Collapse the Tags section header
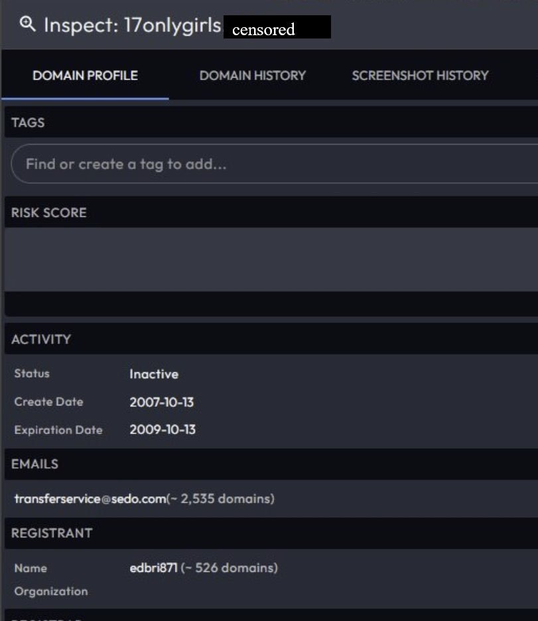Viewport: 538px width, 621px height. [28, 123]
